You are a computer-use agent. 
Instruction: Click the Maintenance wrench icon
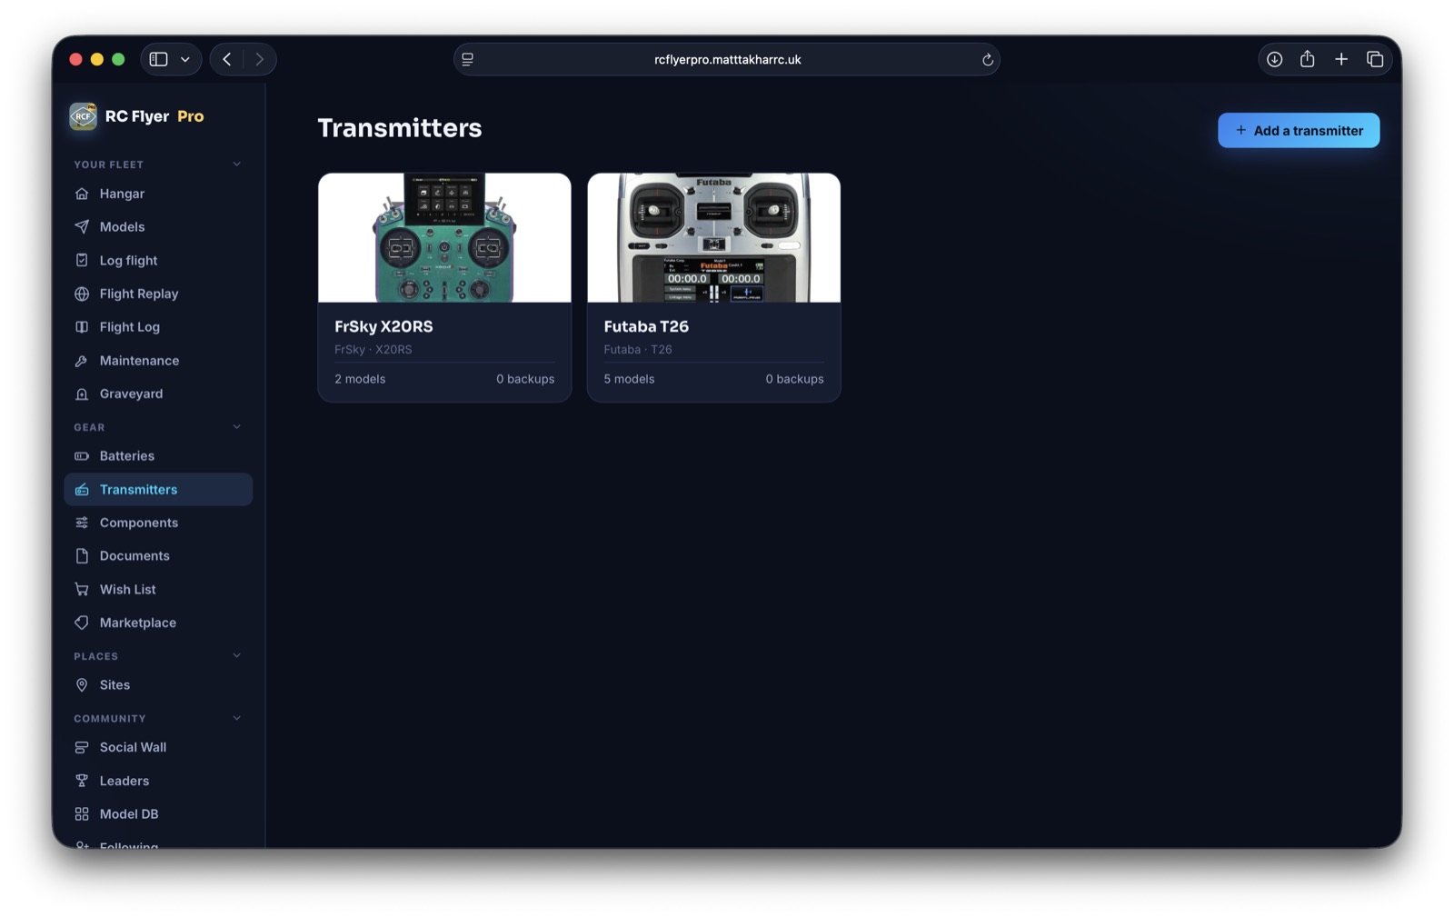pos(82,361)
